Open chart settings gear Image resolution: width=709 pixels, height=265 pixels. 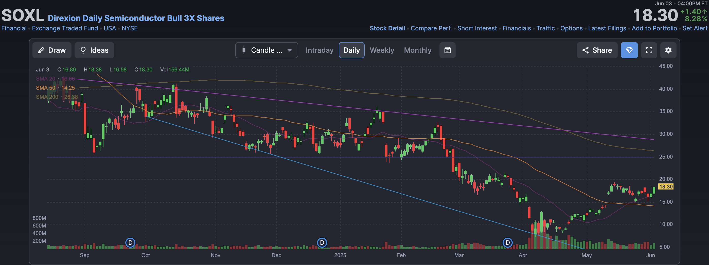pyautogui.click(x=668, y=50)
